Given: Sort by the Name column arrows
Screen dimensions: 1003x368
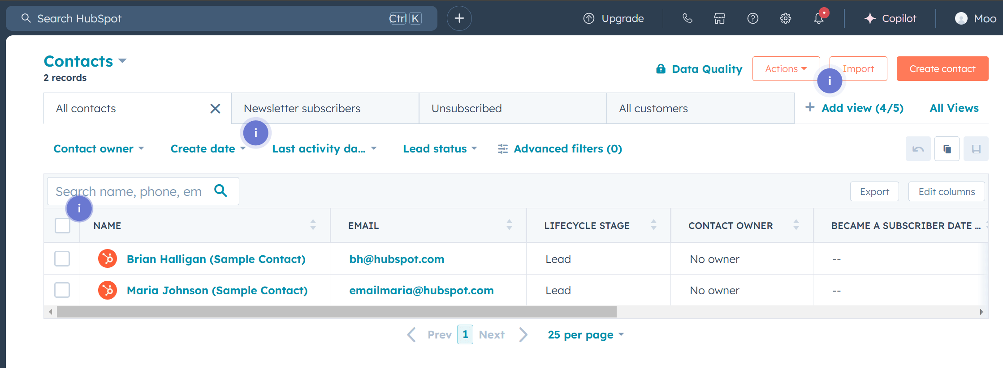Looking at the screenshot, I should click(313, 225).
